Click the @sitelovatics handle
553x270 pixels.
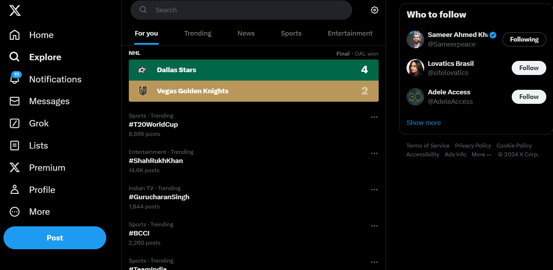(448, 73)
